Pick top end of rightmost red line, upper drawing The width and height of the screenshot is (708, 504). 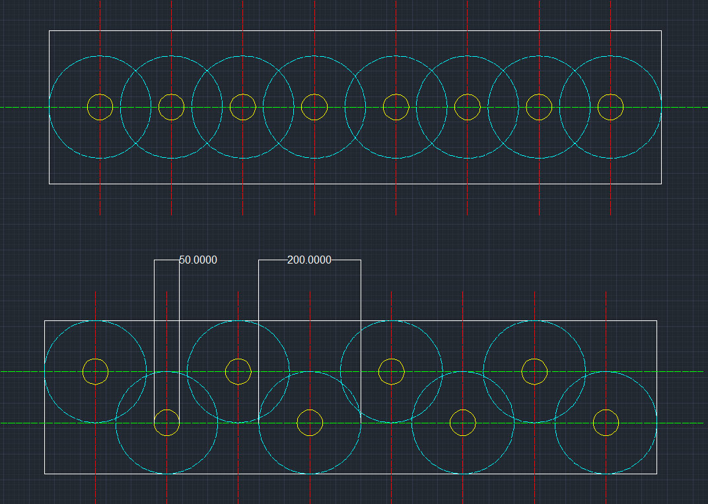click(610, 3)
